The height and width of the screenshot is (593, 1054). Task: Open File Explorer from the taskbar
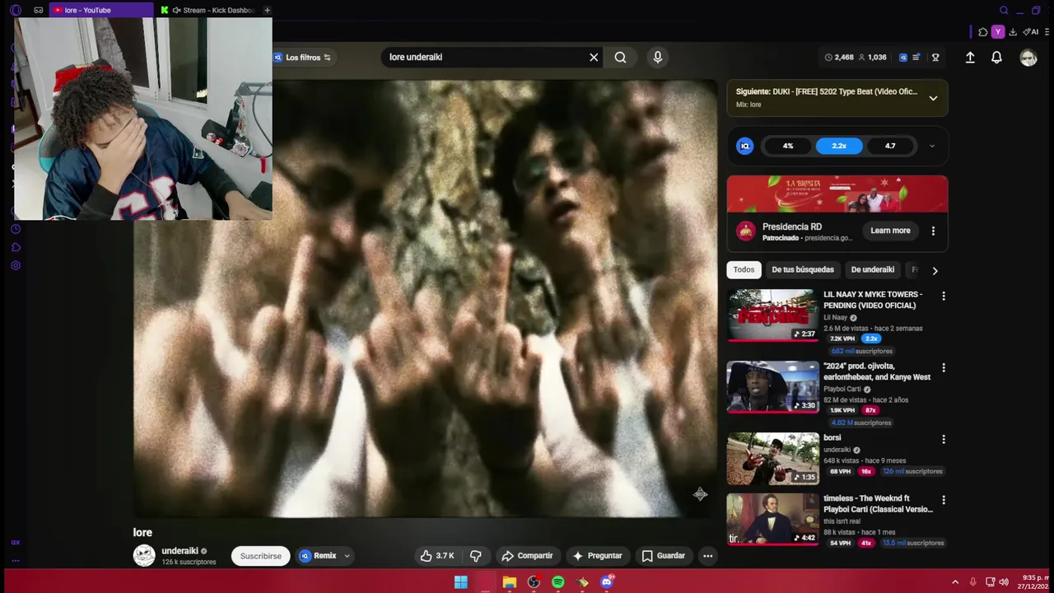click(510, 582)
